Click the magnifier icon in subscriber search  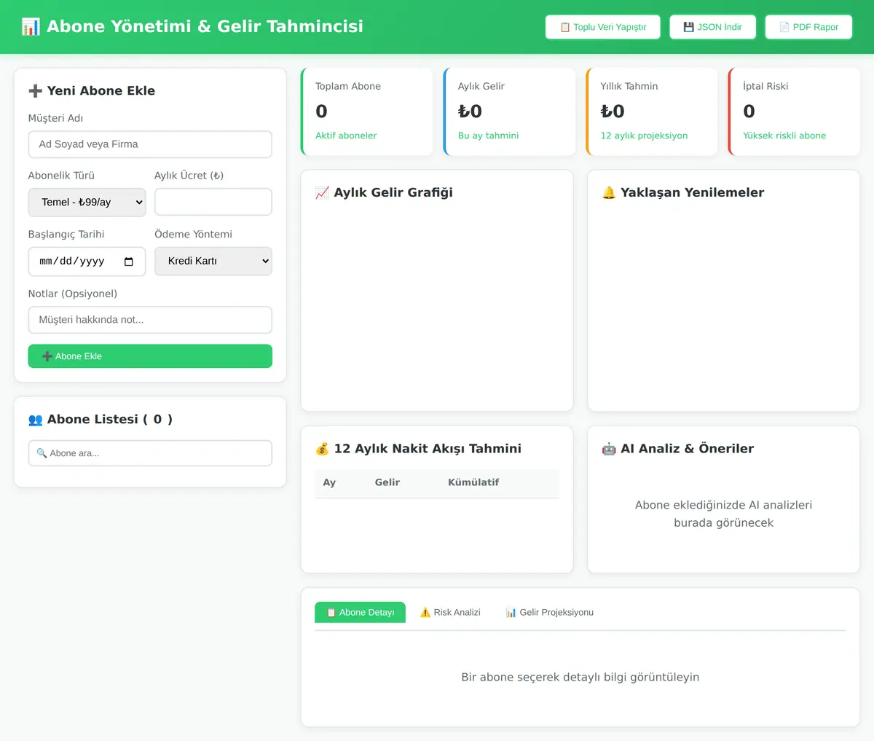tap(42, 453)
